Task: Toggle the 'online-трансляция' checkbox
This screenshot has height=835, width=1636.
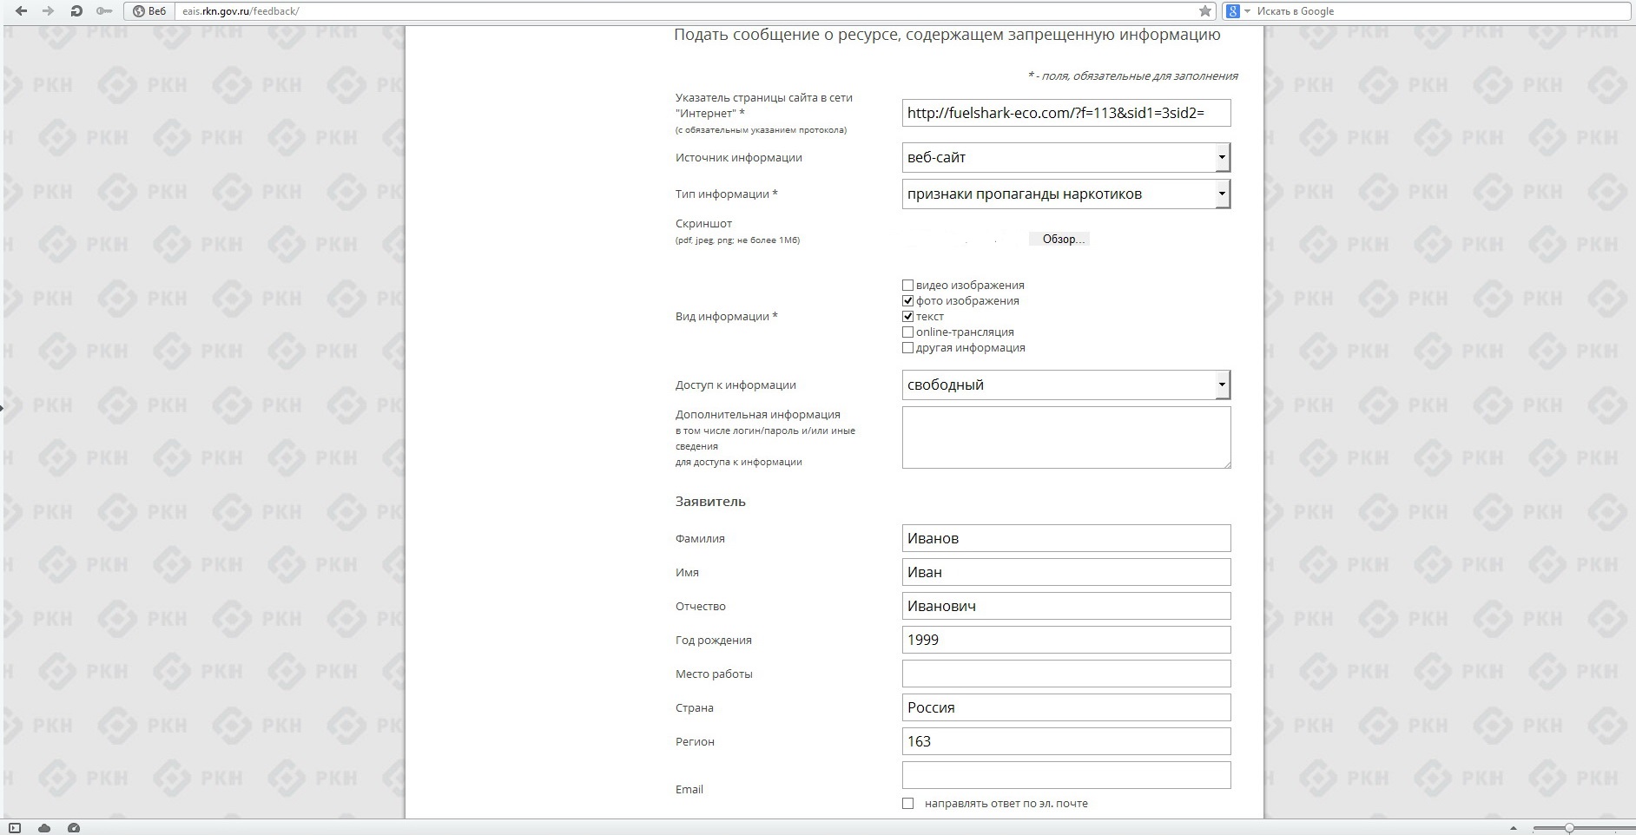Action: pos(907,332)
